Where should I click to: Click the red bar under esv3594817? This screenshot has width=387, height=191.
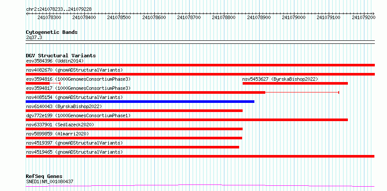coord(145,92)
